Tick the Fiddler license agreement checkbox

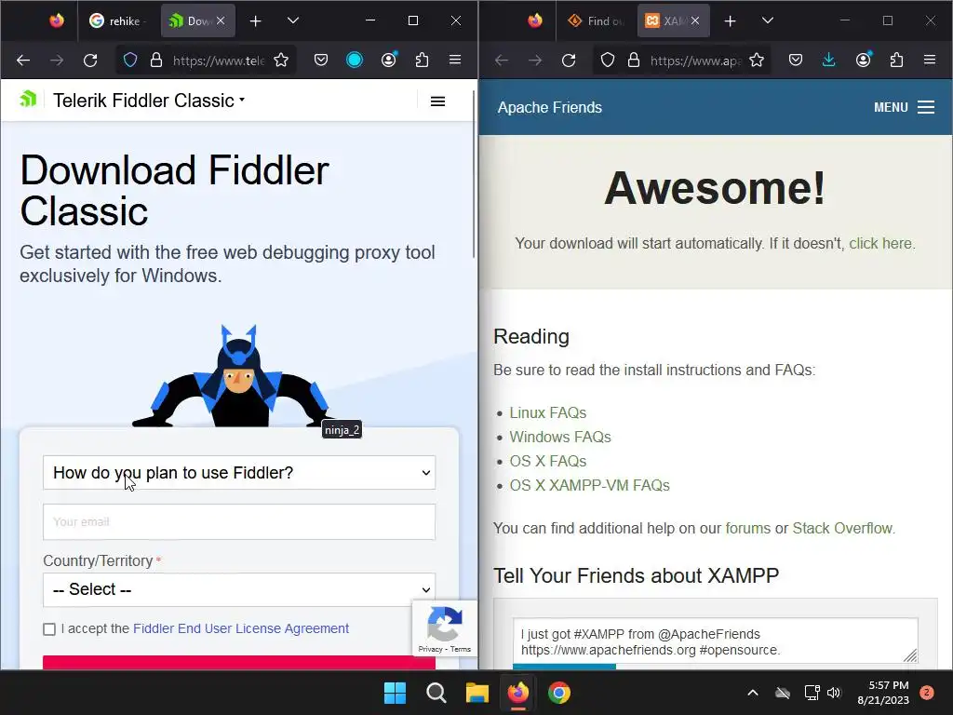49,629
